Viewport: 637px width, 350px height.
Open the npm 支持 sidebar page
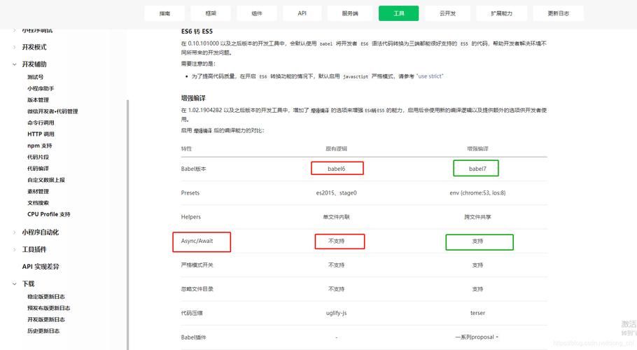click(x=39, y=146)
